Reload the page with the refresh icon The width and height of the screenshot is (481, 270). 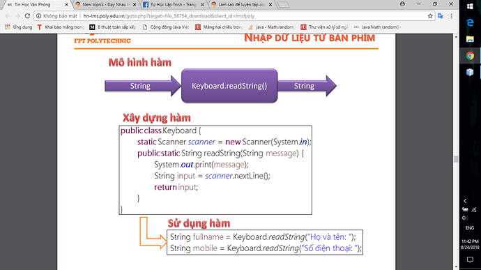[x=27, y=16]
